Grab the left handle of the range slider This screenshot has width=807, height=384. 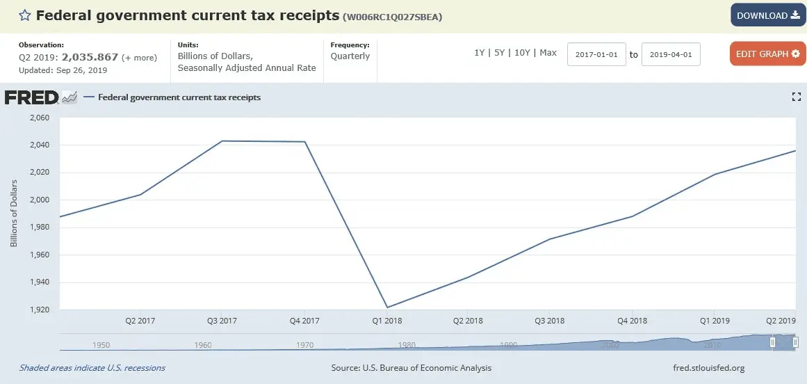click(772, 342)
